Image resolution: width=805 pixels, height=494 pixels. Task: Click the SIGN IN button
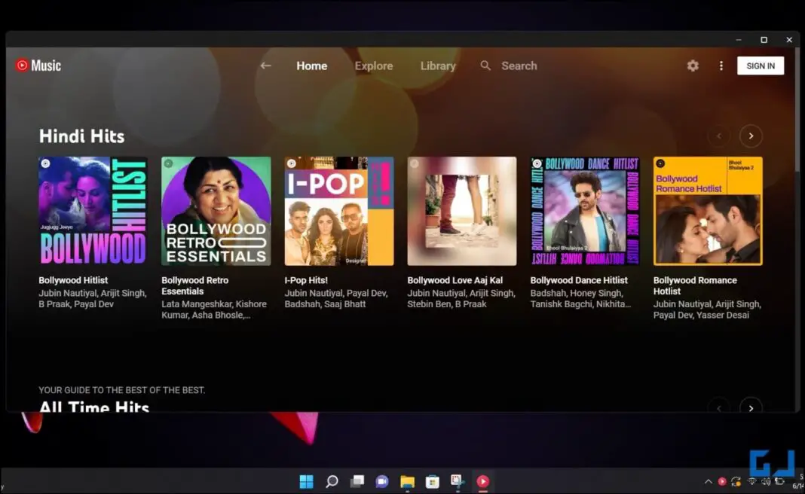point(760,66)
